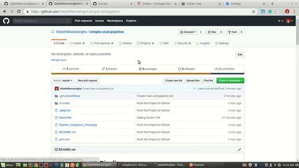View the 3 commits link
This screenshot has height=168, width=299.
tap(71, 69)
